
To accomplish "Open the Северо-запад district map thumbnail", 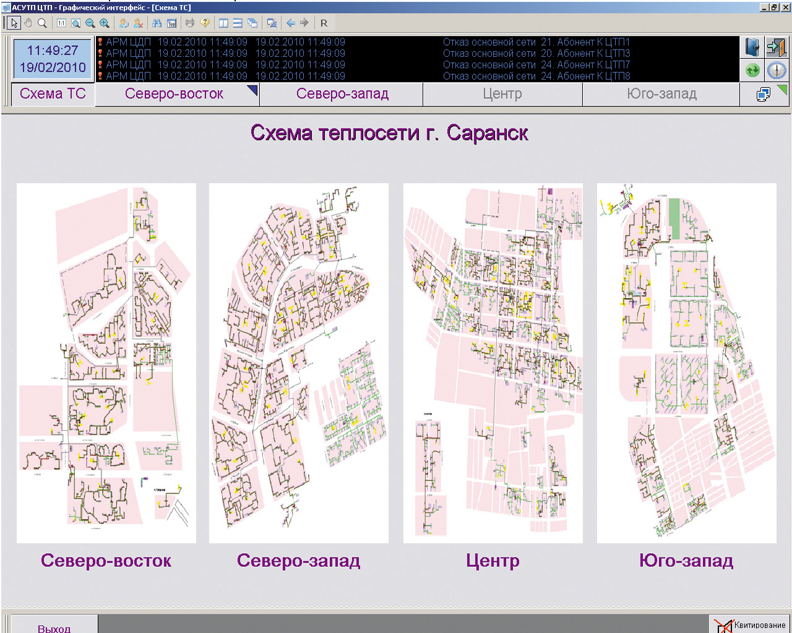I will (299, 363).
